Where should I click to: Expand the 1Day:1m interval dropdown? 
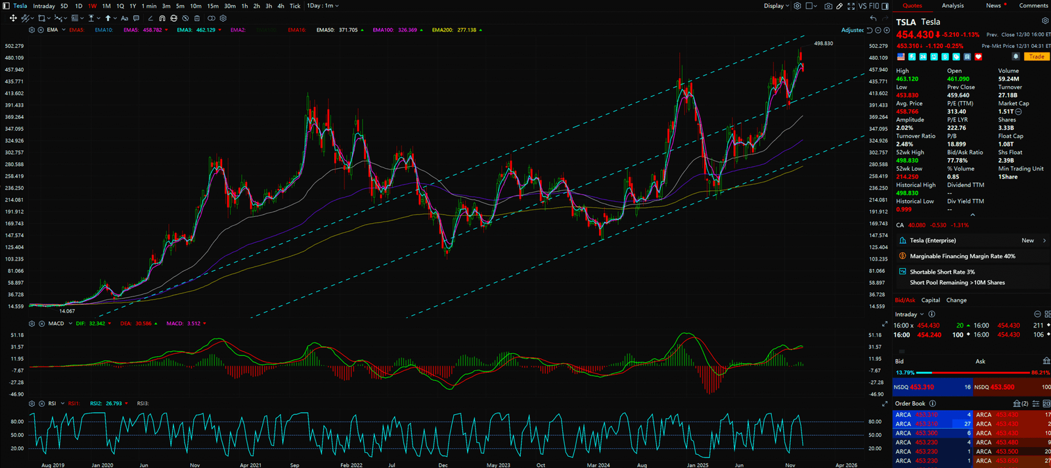[x=323, y=6]
